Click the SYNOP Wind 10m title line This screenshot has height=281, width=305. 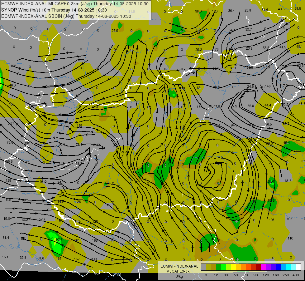[x=54, y=10]
